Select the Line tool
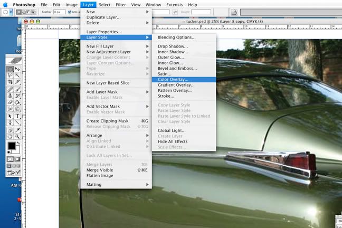The width and height of the screenshot is (342, 228). (x=17, y=122)
